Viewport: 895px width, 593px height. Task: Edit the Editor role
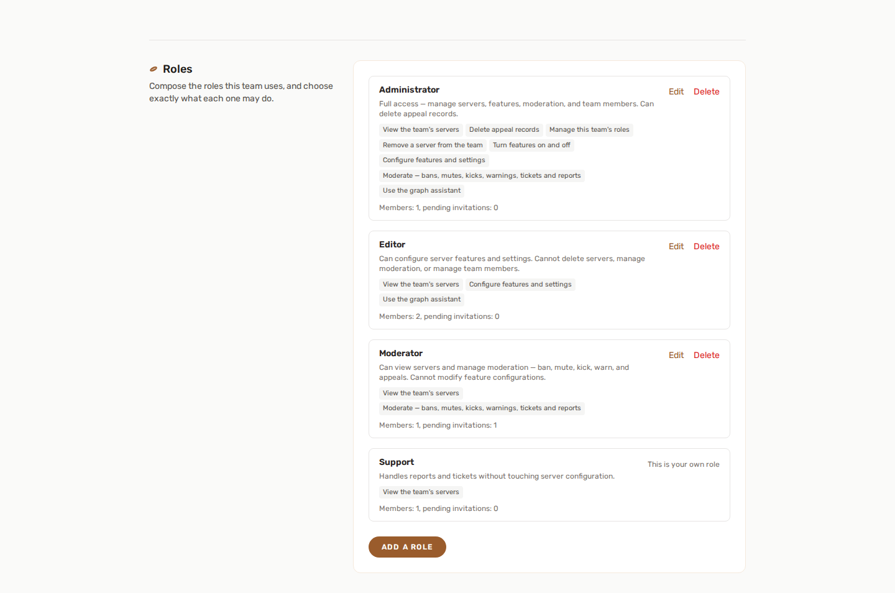pos(676,246)
